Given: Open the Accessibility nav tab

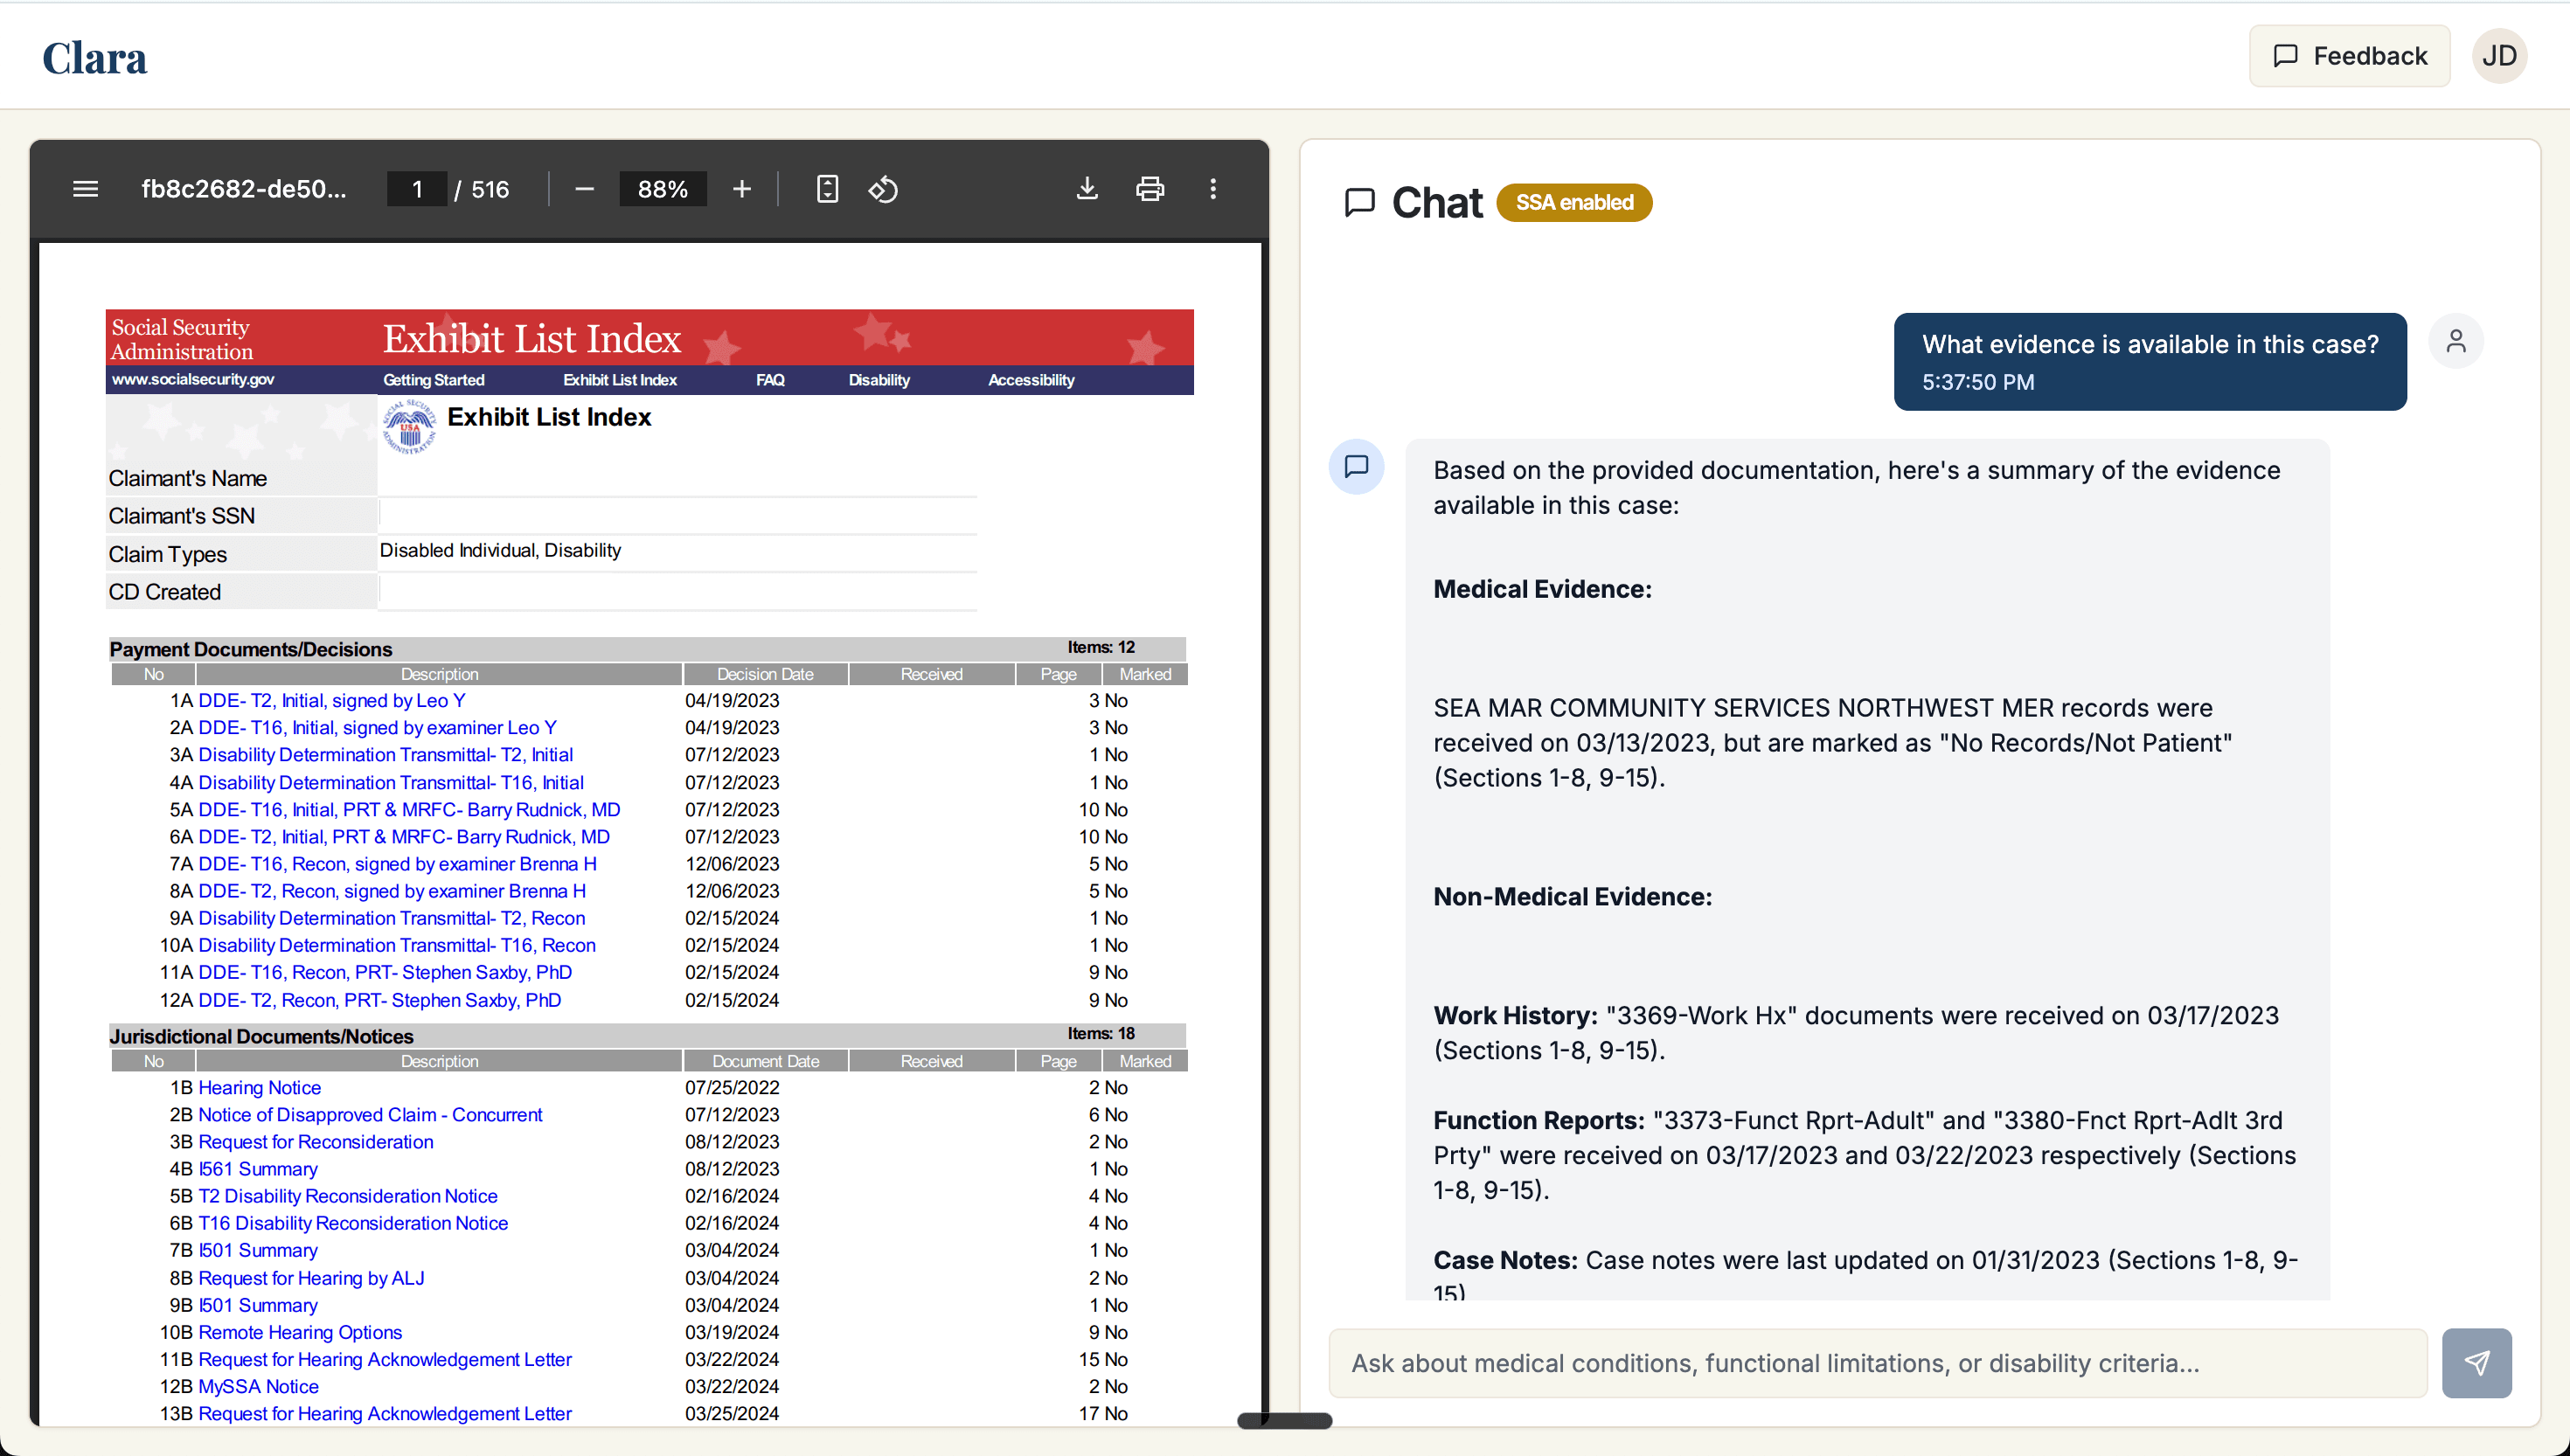Looking at the screenshot, I should tap(1031, 380).
